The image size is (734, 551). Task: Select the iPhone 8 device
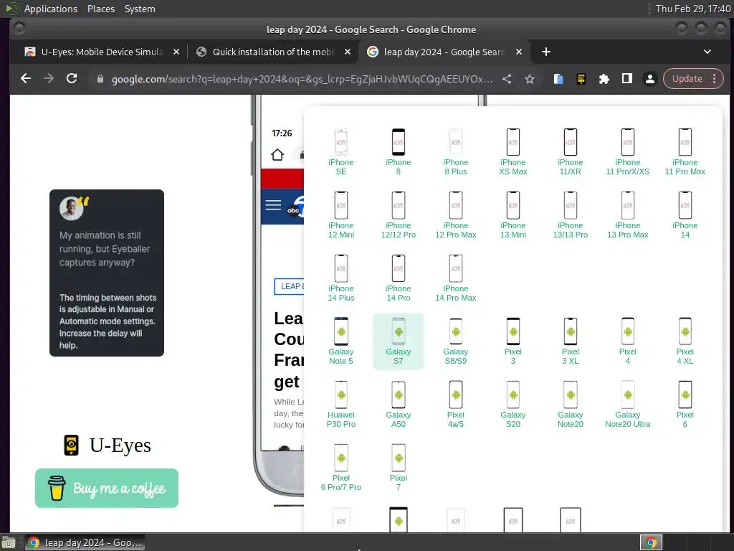click(x=398, y=152)
